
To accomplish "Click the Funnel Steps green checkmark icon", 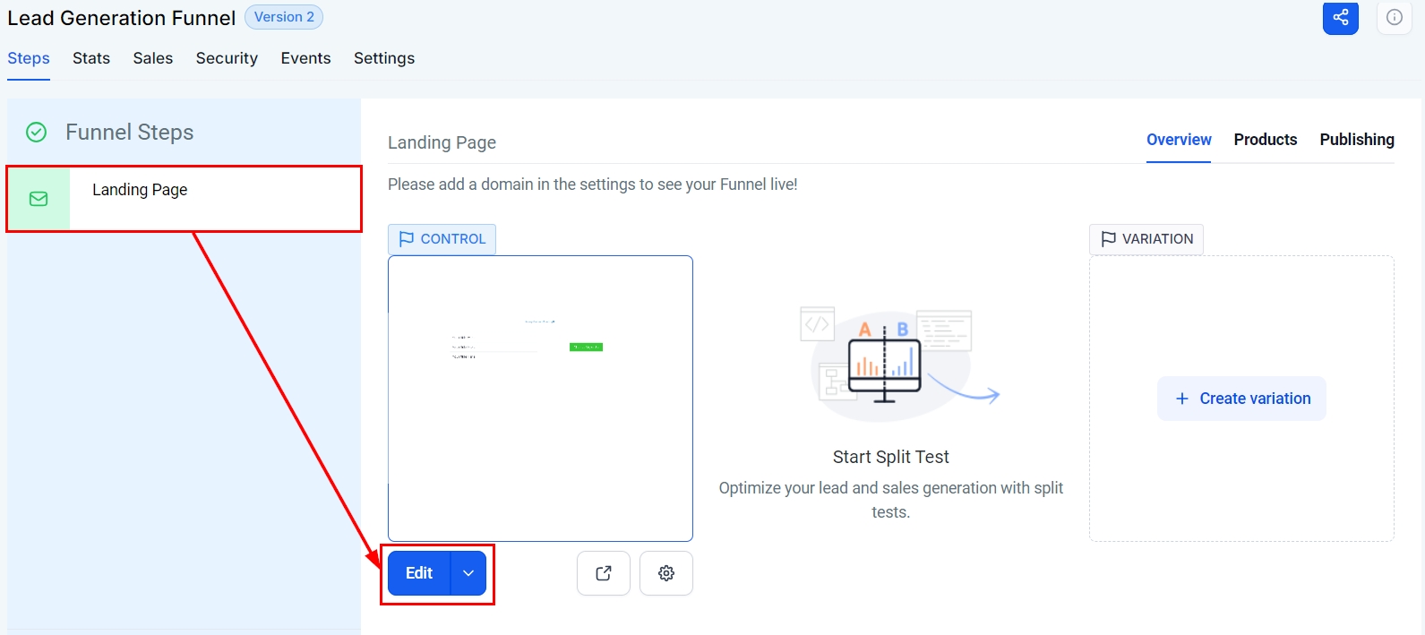I will (x=36, y=133).
